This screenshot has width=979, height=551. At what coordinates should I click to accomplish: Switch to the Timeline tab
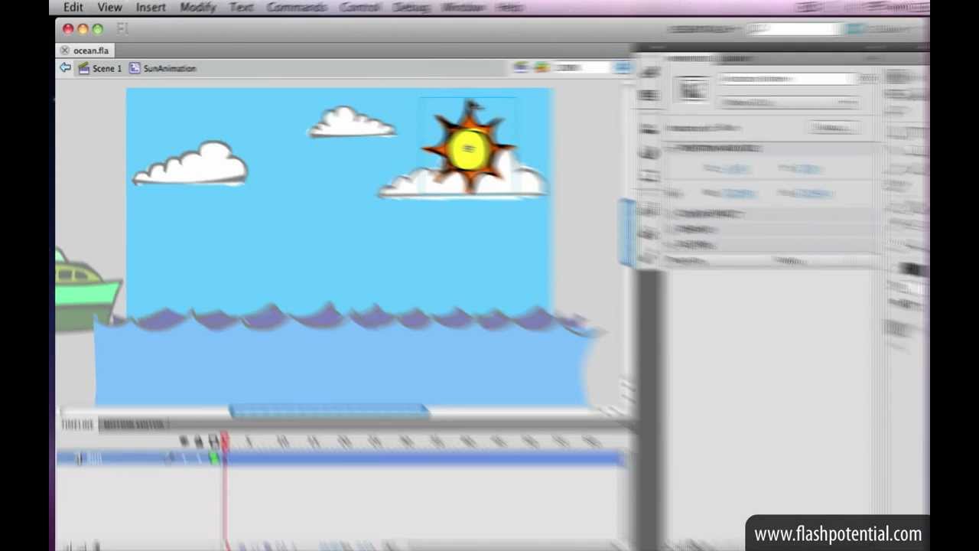point(77,425)
